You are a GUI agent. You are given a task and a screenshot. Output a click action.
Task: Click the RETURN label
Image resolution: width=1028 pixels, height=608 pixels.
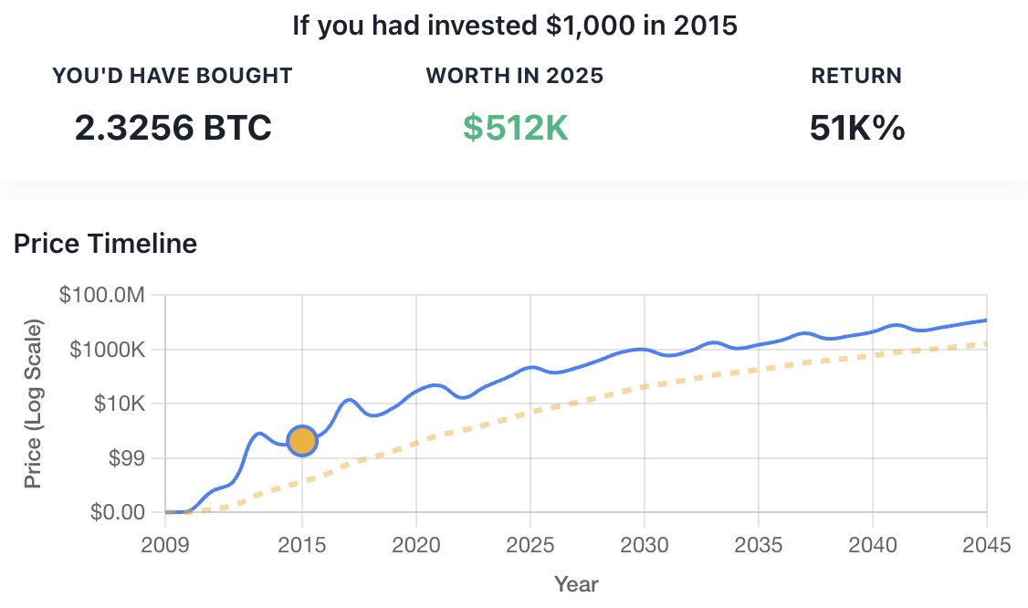(856, 76)
